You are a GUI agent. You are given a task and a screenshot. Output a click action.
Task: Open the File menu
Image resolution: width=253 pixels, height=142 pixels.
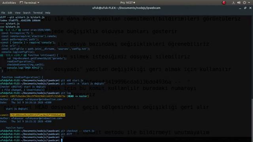[x=3, y=13]
